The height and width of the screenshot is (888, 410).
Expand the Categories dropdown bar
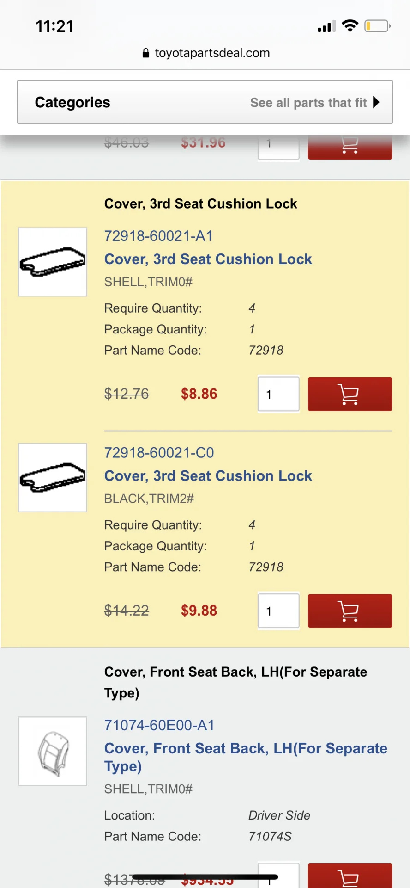point(72,102)
